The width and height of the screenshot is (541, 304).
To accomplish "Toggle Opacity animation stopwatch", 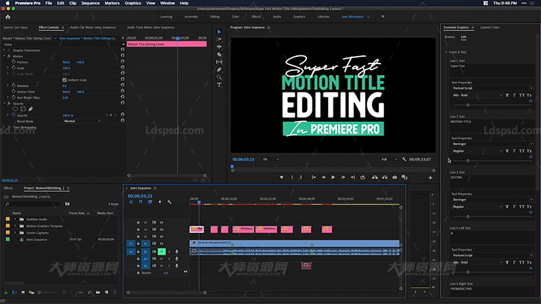I will click(x=14, y=115).
